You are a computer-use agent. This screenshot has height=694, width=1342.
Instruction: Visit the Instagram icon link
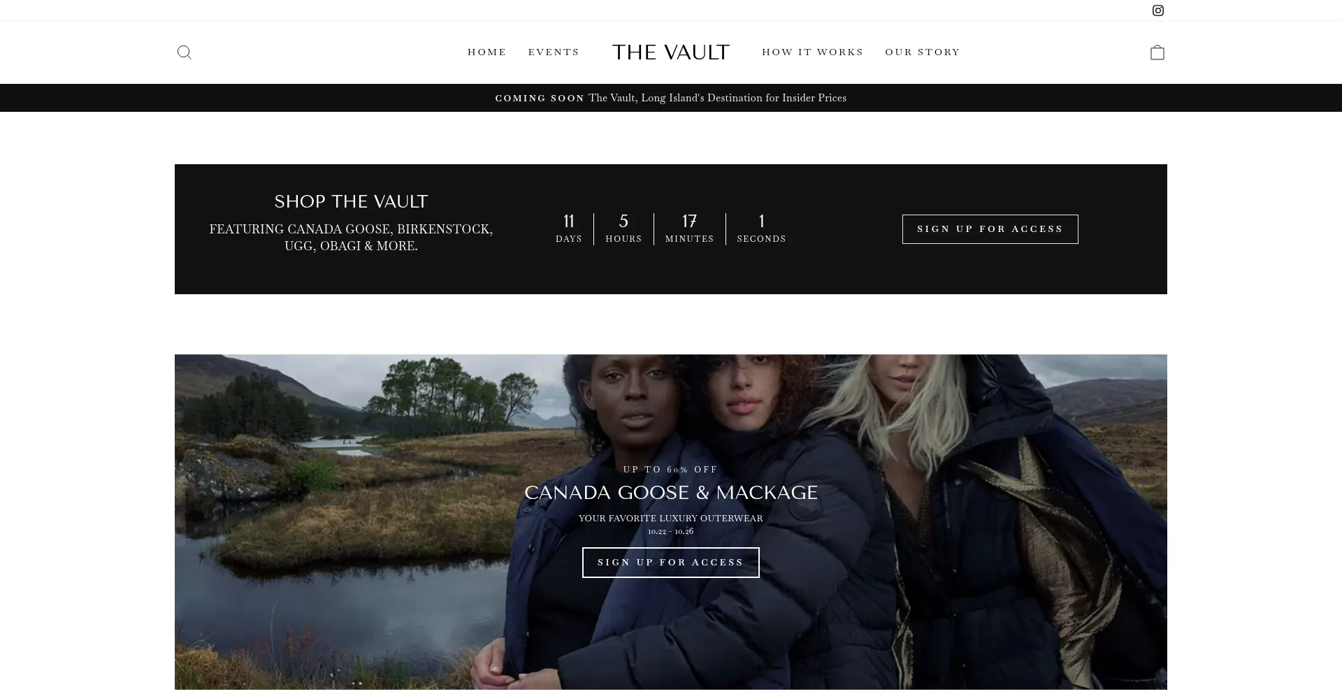[1158, 10]
